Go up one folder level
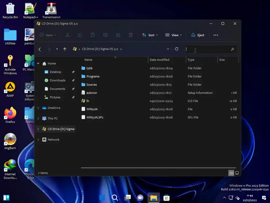 [65, 49]
